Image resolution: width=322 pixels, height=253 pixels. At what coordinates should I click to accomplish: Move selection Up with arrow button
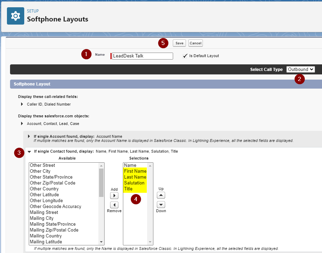tap(161, 195)
